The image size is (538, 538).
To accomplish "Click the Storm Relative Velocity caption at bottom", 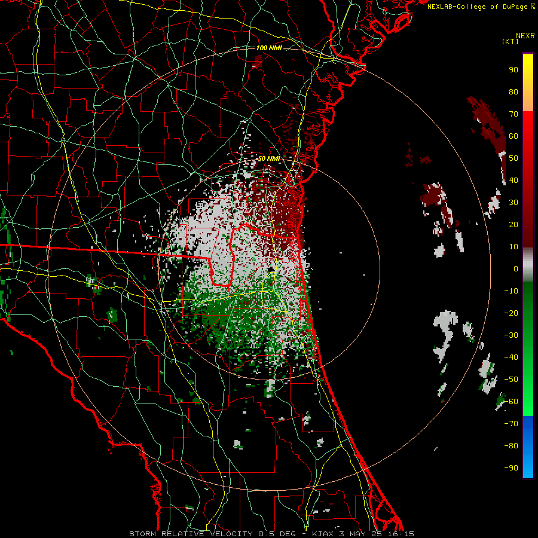I will point(271,534).
